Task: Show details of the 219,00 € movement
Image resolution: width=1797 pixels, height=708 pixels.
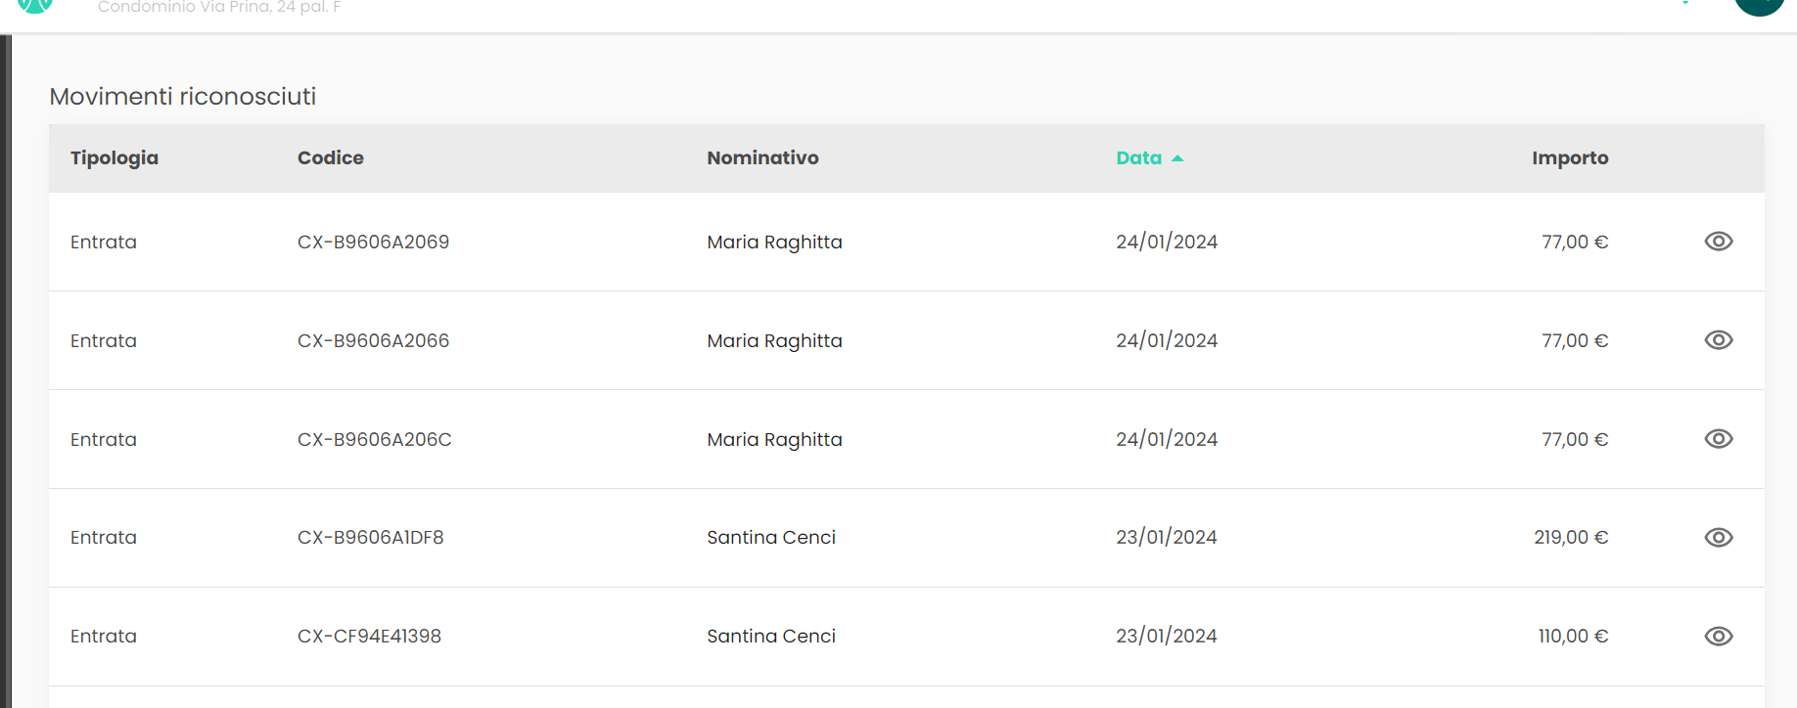Action: click(1718, 538)
